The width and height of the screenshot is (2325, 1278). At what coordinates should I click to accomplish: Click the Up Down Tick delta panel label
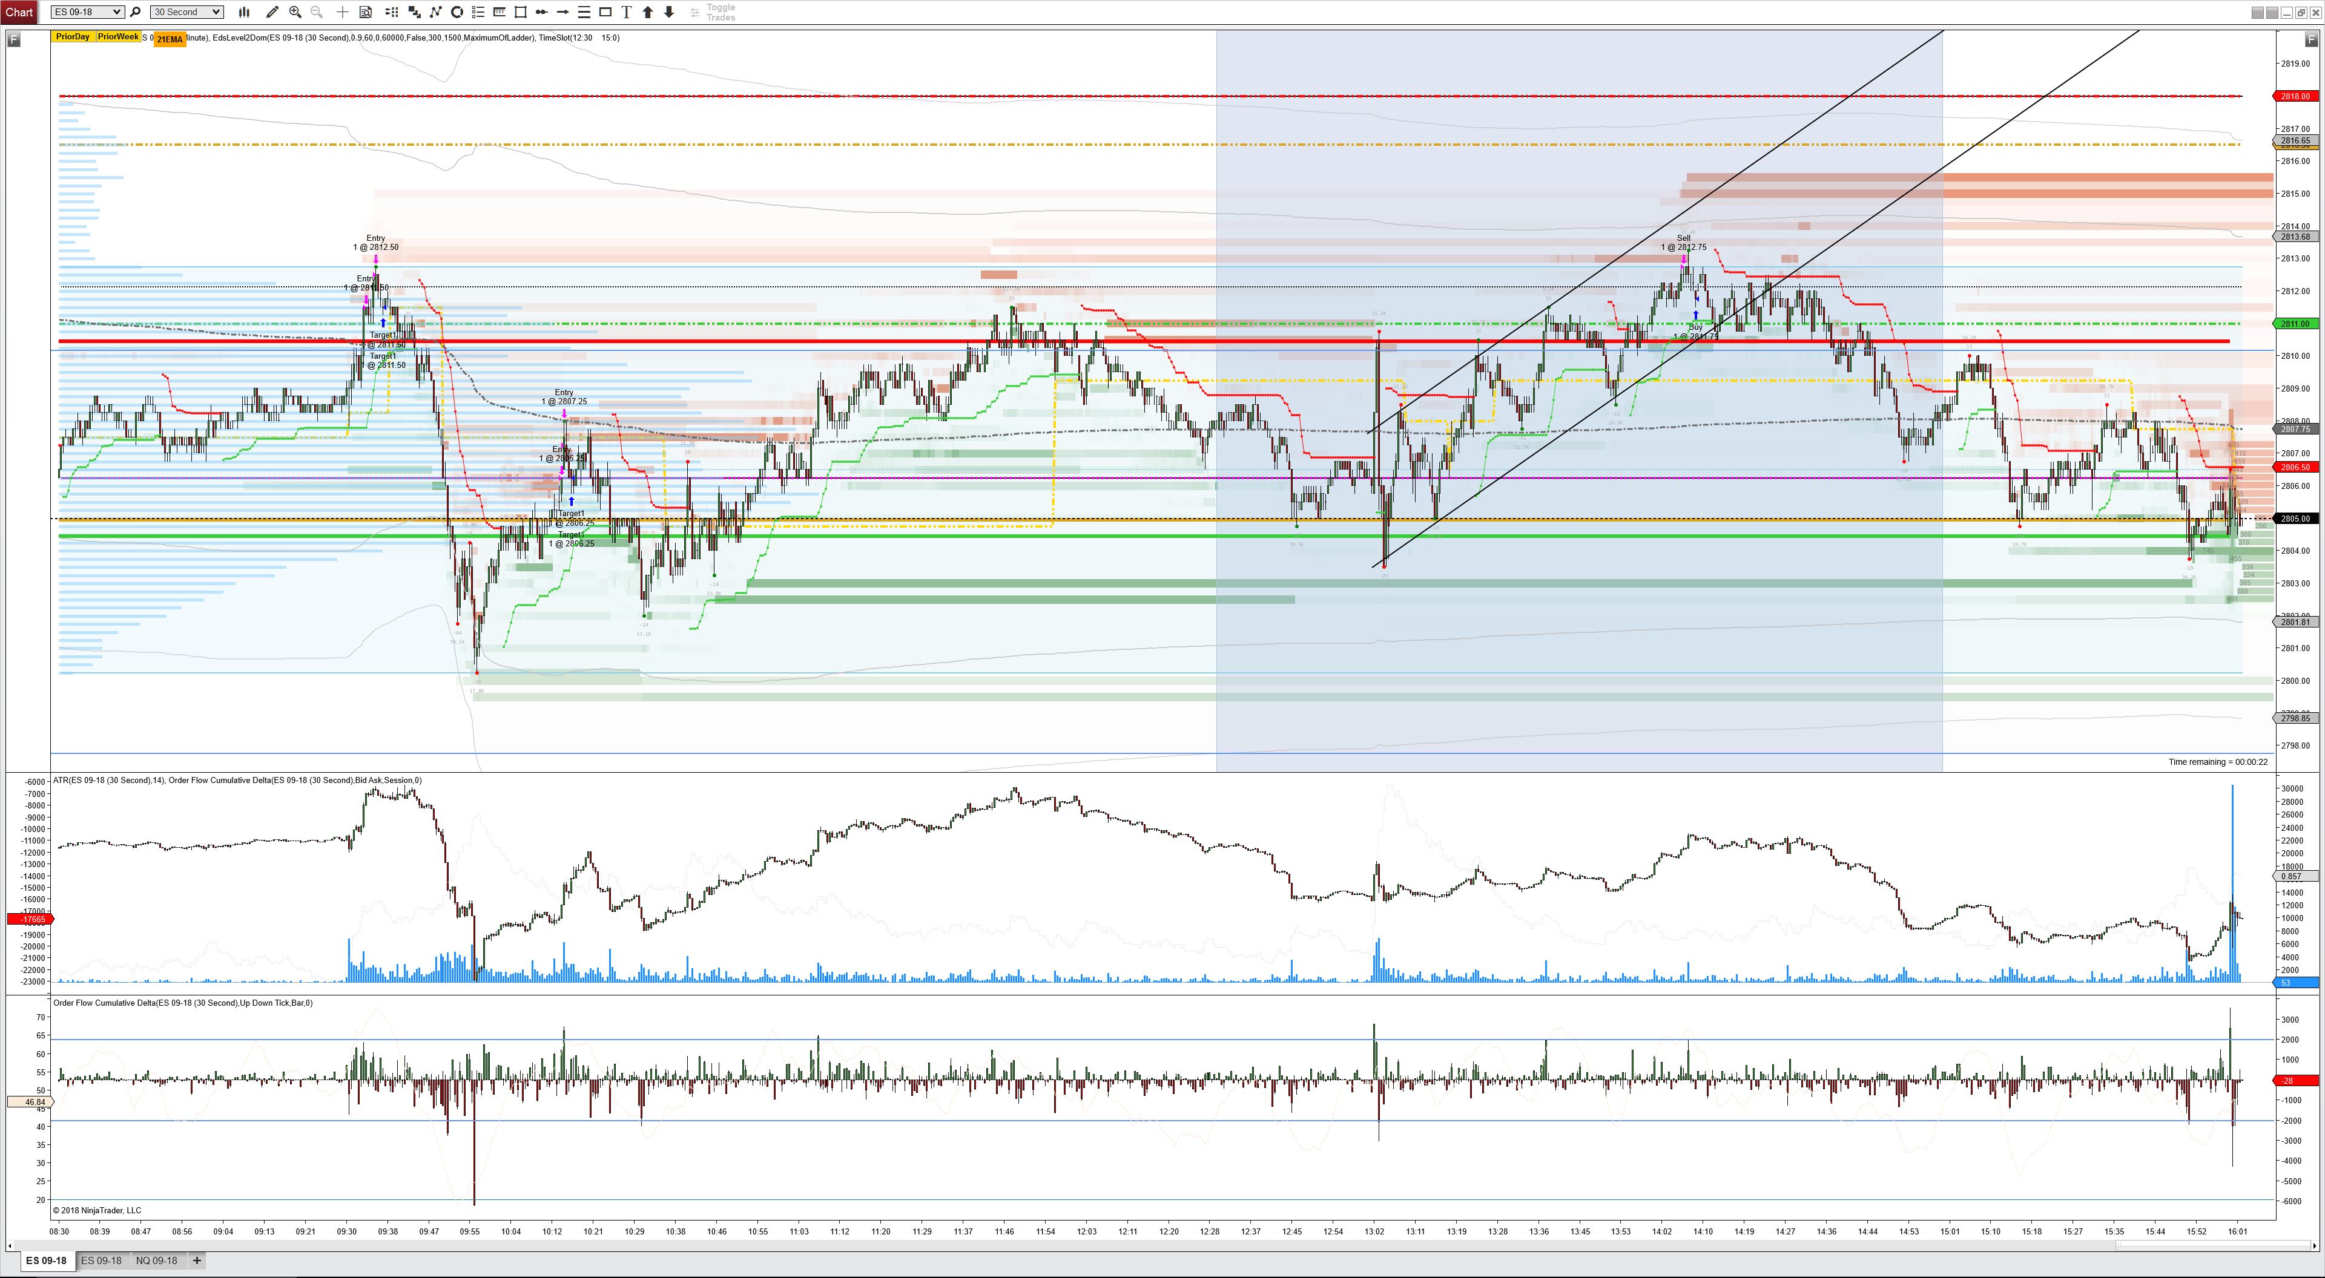tap(183, 1003)
